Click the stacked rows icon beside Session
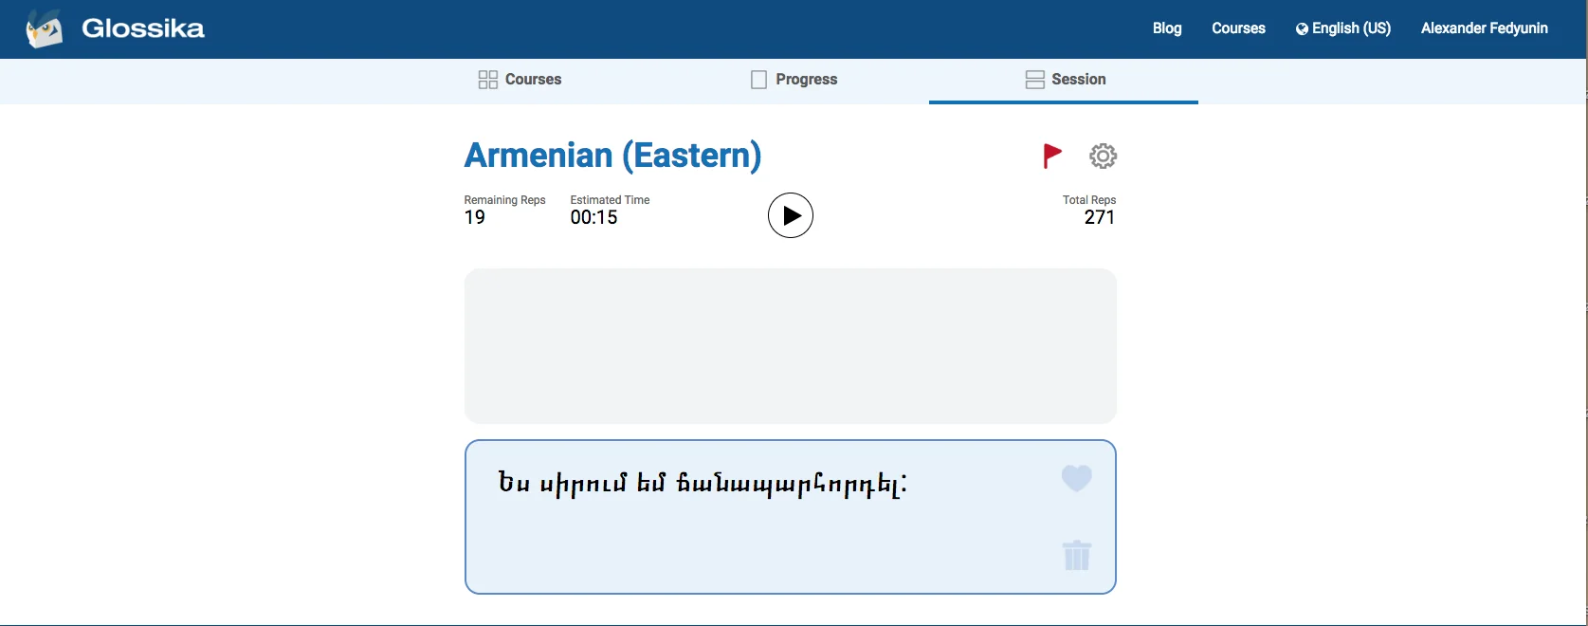 tap(1034, 80)
